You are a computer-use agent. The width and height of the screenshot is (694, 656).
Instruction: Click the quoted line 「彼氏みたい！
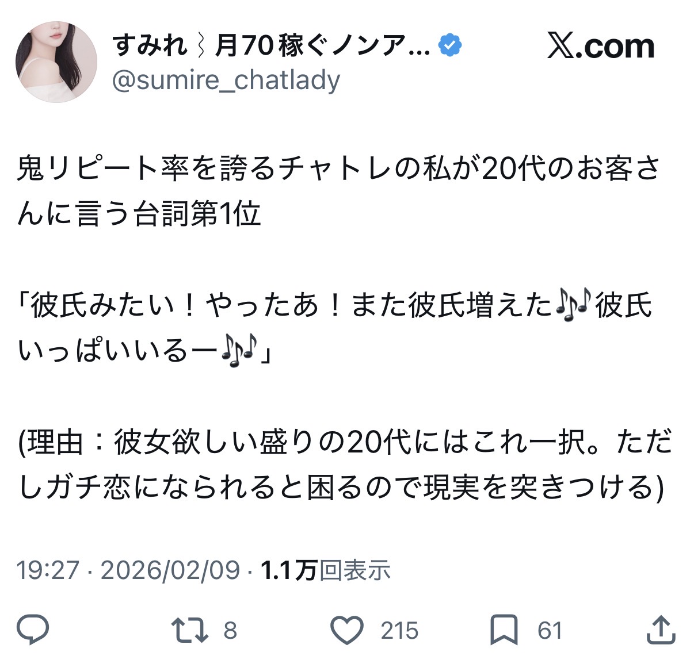[x=335, y=328]
